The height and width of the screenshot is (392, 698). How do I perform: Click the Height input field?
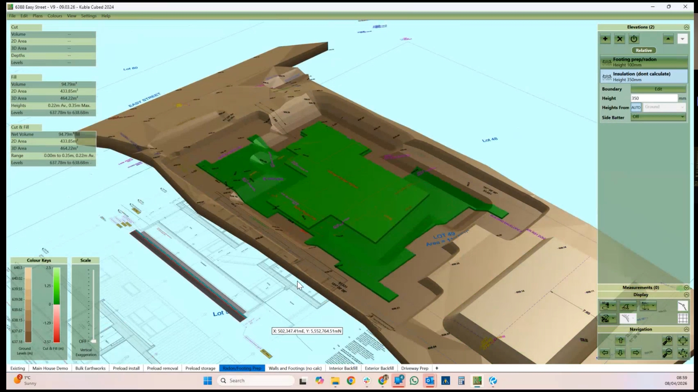(654, 98)
